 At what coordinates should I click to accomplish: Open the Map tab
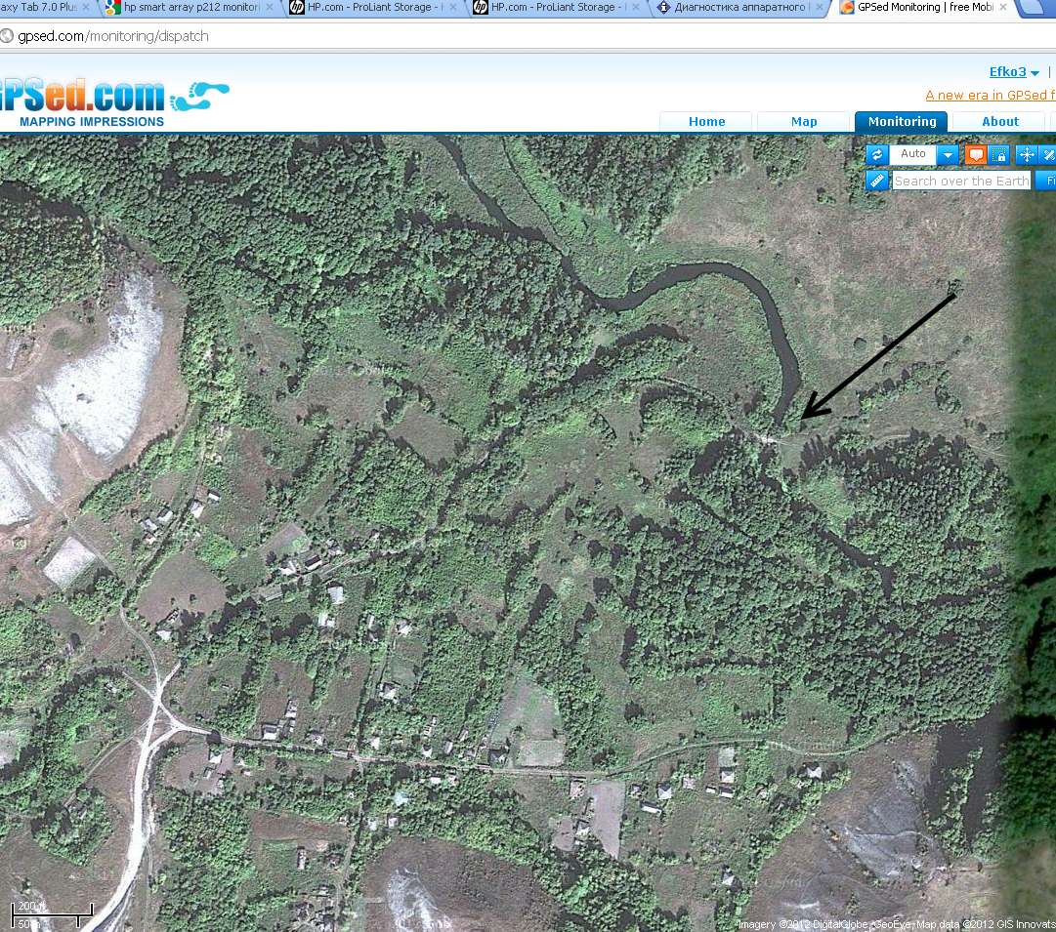click(x=804, y=122)
